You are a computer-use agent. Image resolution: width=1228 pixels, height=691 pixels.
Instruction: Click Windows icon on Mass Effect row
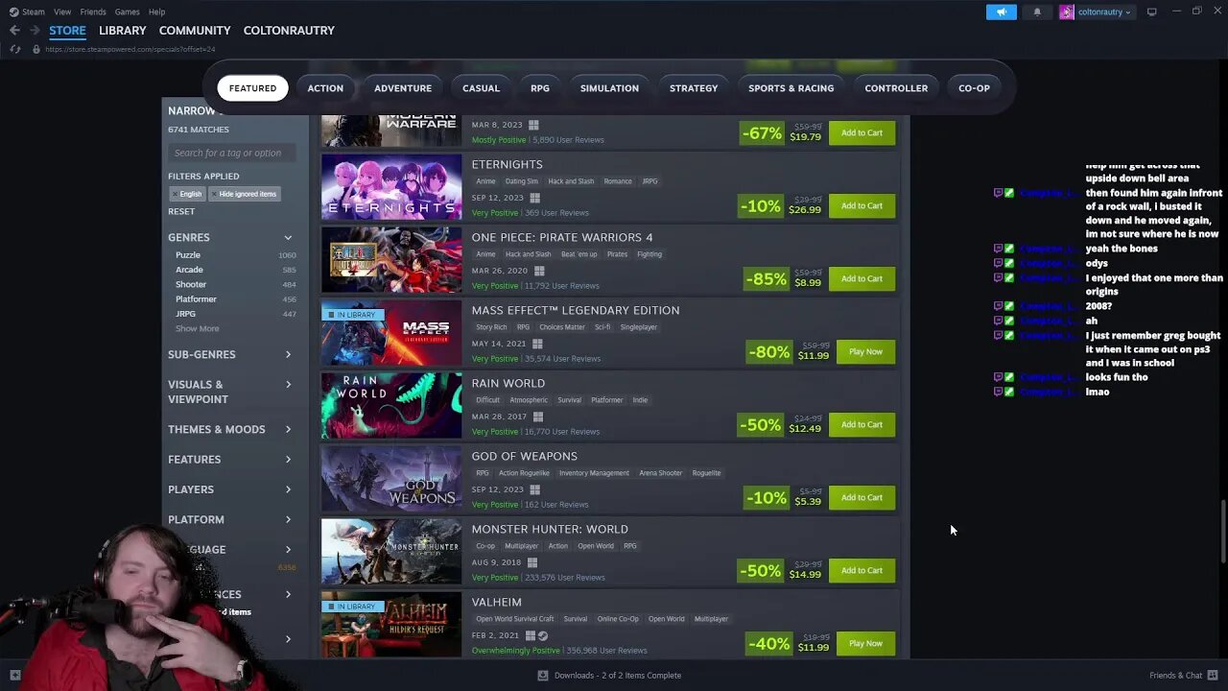(x=537, y=344)
